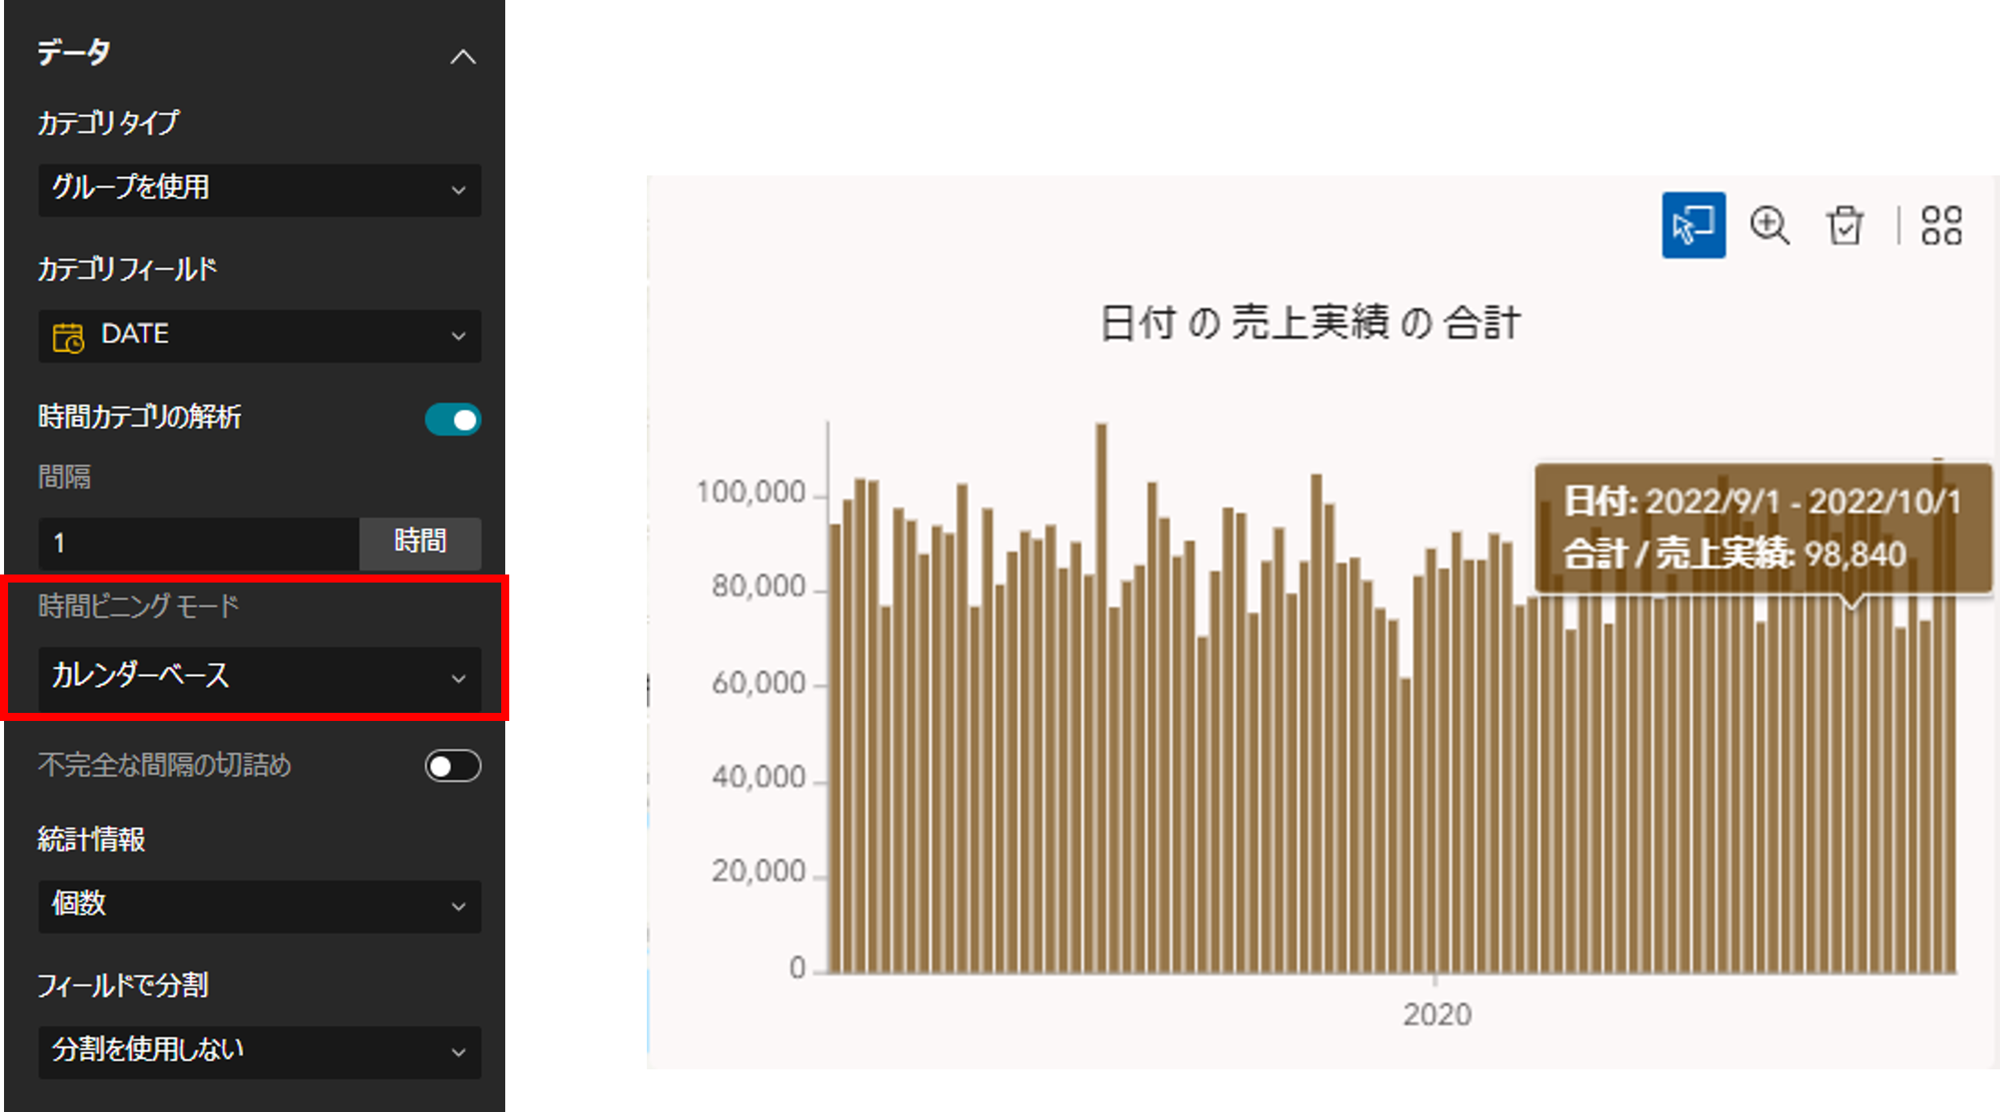Viewport: 2000px width, 1112px height.
Task: Click the データ section header label
Action: tap(74, 53)
